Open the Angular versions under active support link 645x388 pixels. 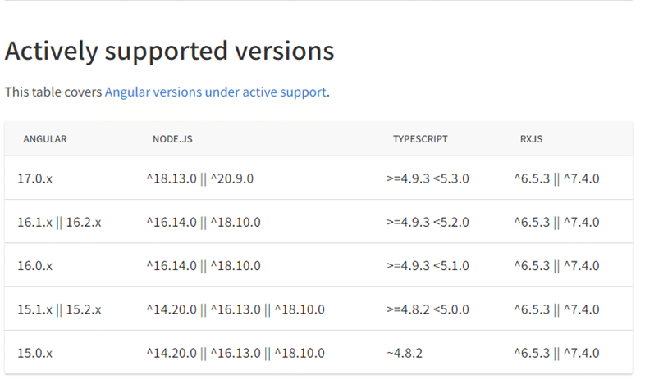[x=215, y=92]
